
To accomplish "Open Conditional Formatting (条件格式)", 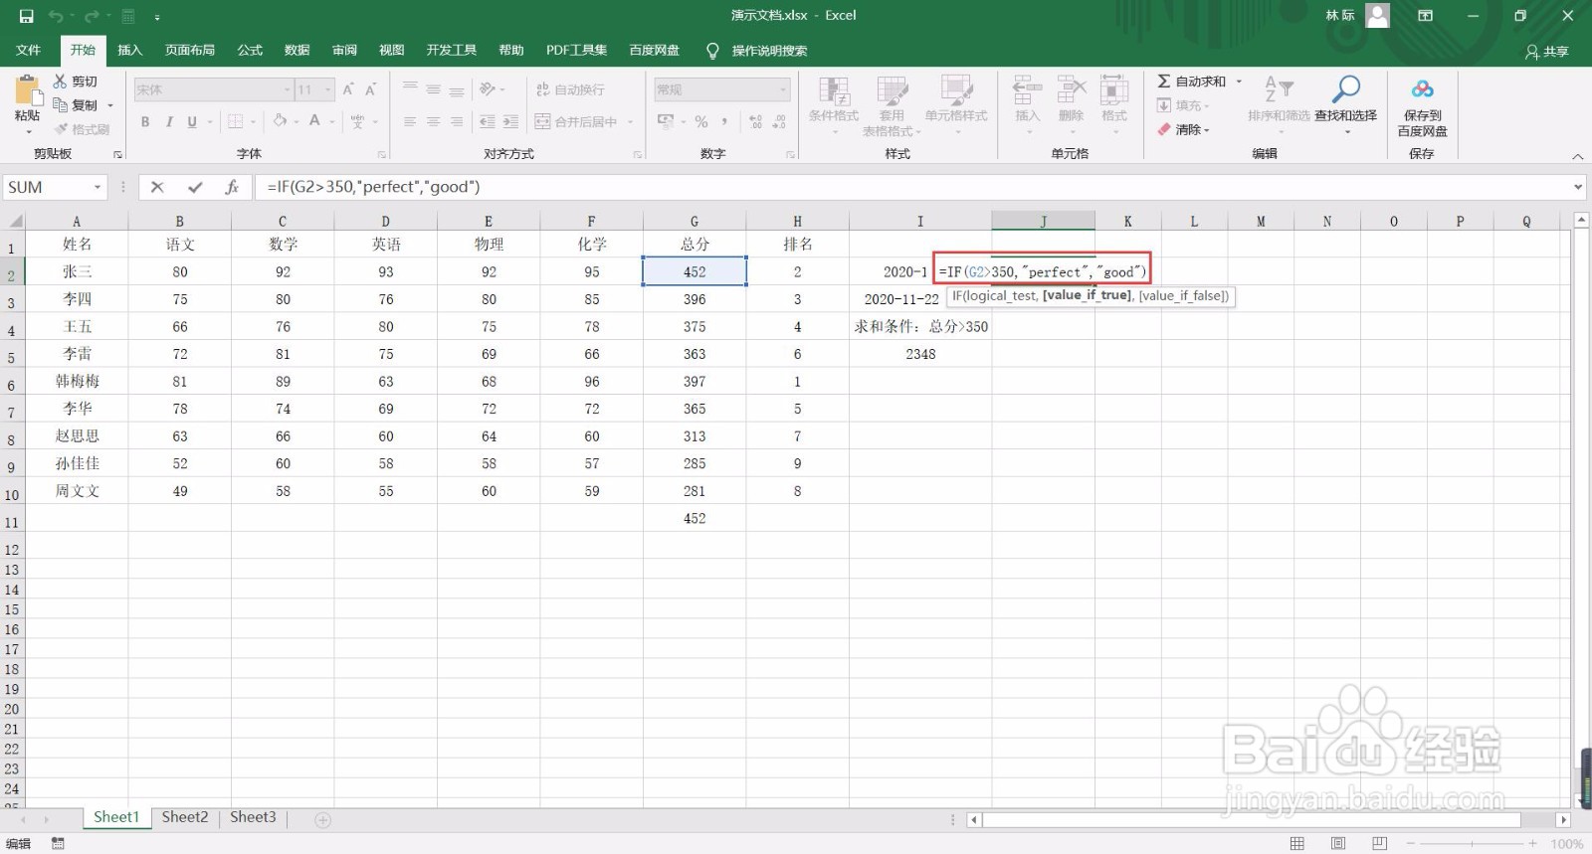I will coord(834,104).
